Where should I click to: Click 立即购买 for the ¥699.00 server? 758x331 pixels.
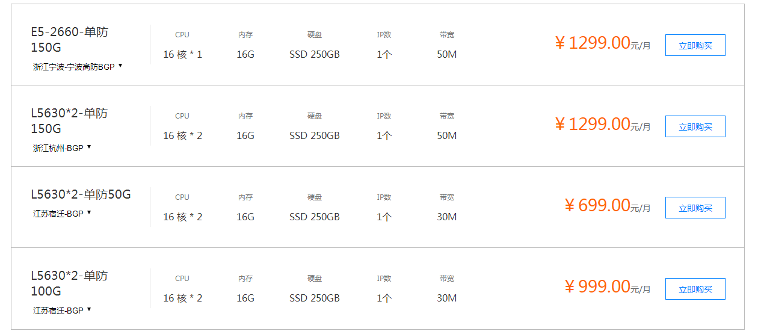695,208
